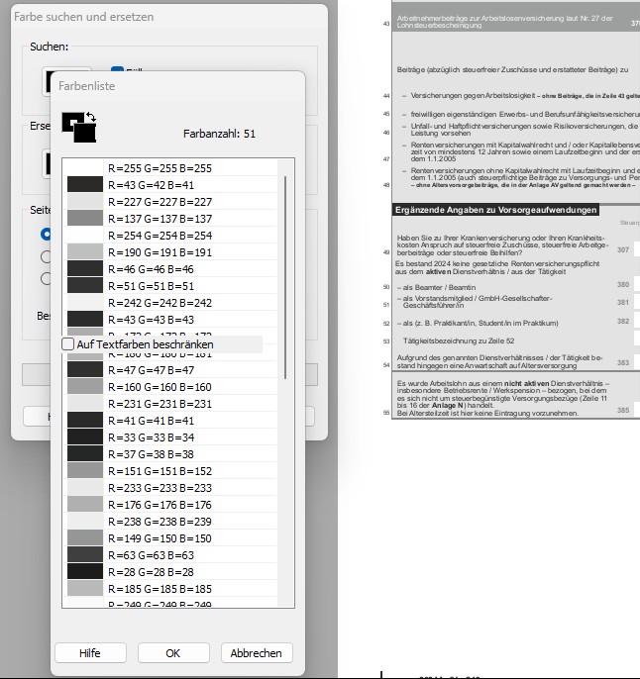Choose R=63 G=63 B=63 color entry
Screen dimensions: 640x679
click(x=170, y=555)
